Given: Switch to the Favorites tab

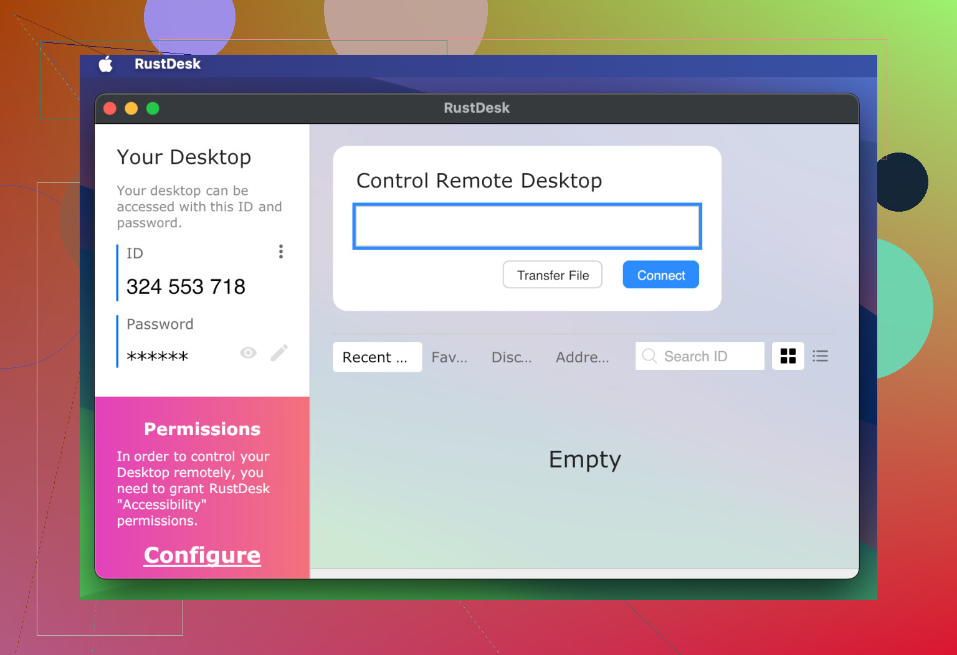Looking at the screenshot, I should coord(449,357).
